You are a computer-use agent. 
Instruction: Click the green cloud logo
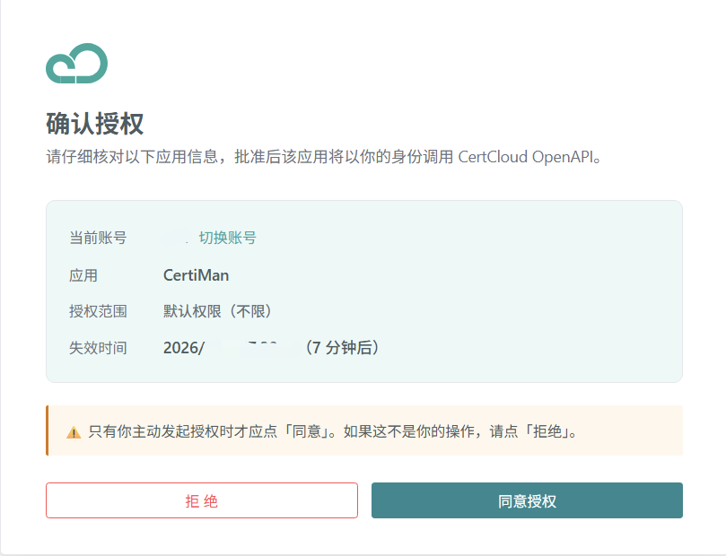click(x=77, y=64)
